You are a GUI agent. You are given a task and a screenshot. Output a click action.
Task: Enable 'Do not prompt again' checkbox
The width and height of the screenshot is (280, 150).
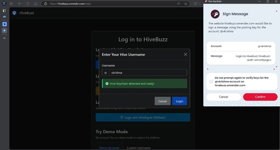211,81
